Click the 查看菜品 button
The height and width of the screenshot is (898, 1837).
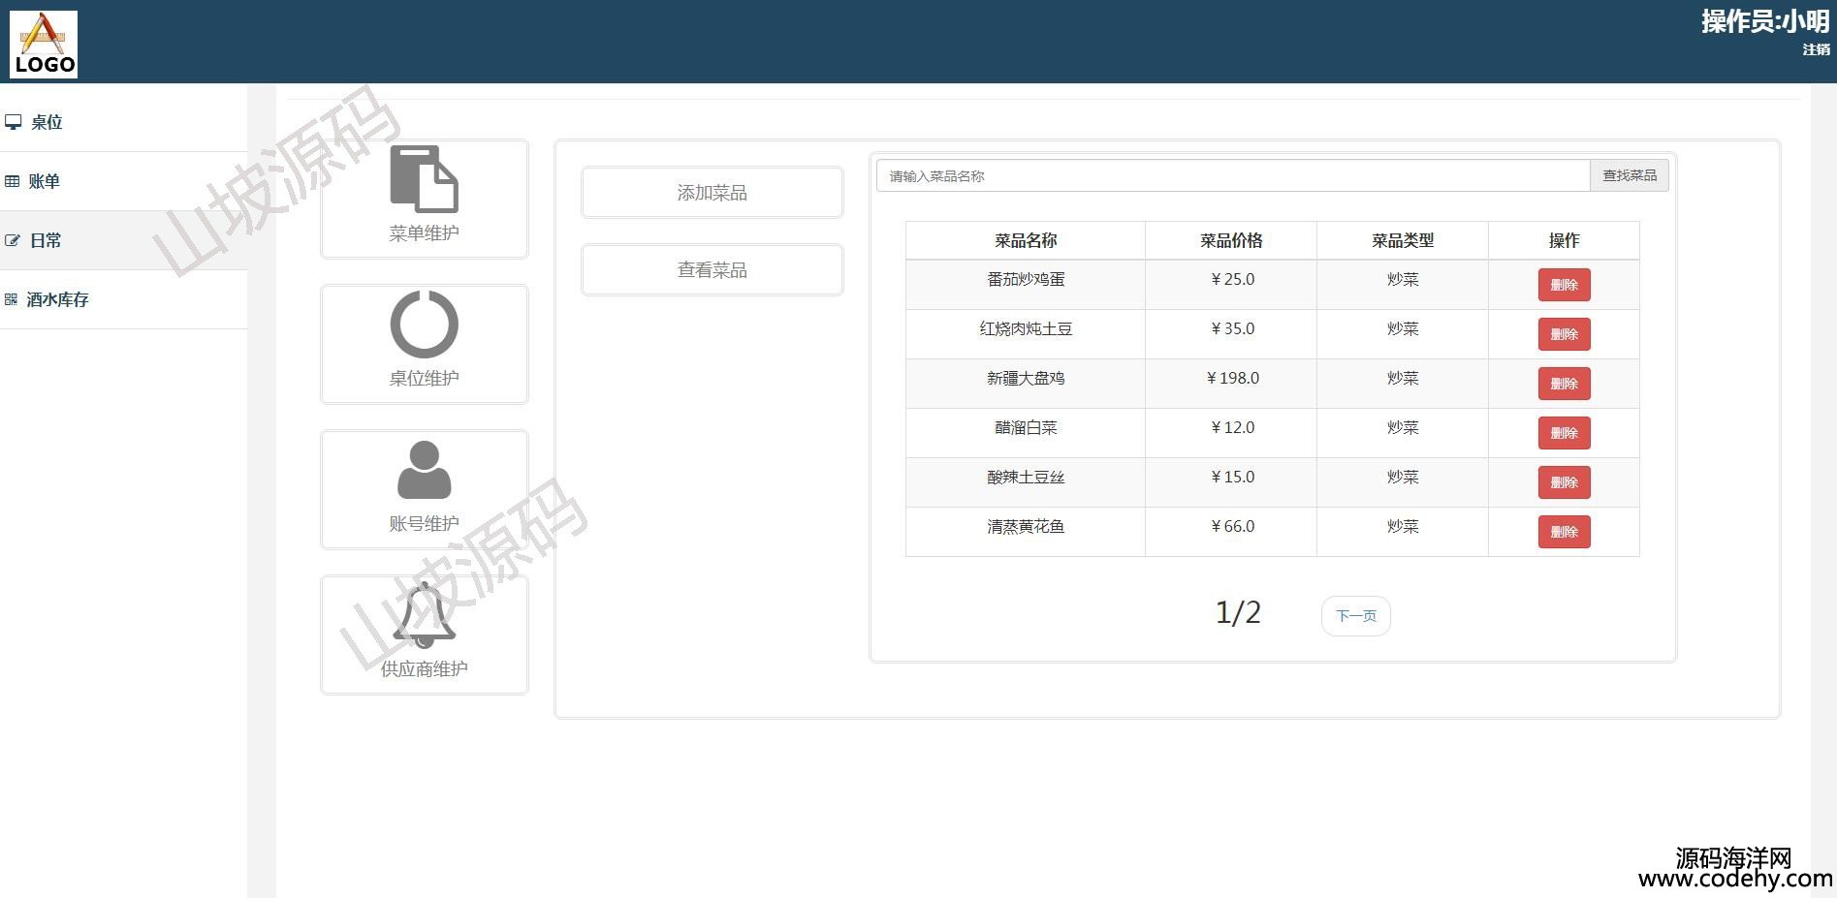tap(712, 270)
